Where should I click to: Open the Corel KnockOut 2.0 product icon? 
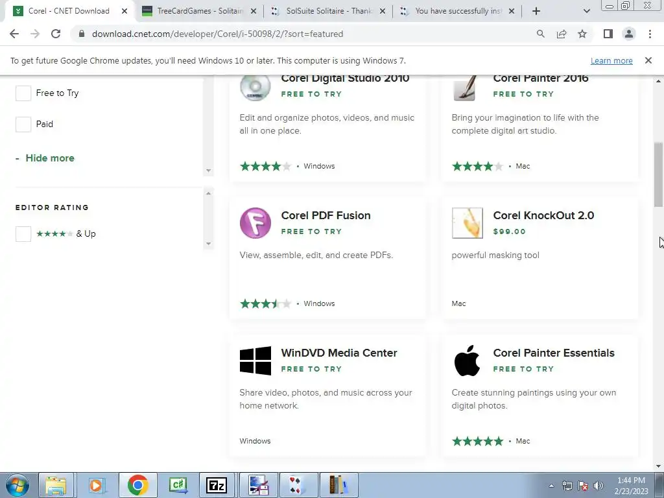pos(467,223)
